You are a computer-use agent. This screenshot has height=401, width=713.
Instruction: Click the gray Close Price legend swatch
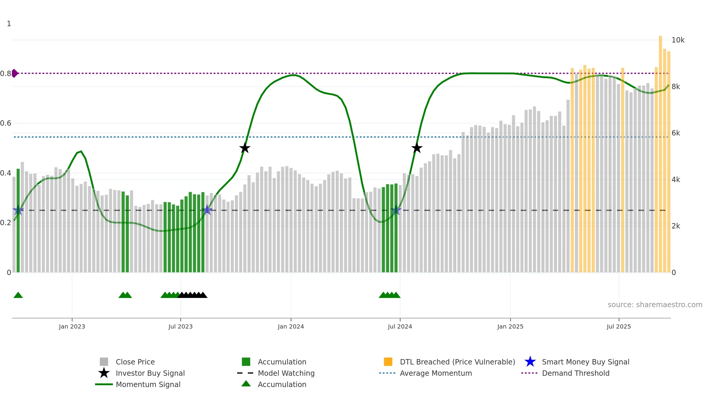tap(104, 362)
